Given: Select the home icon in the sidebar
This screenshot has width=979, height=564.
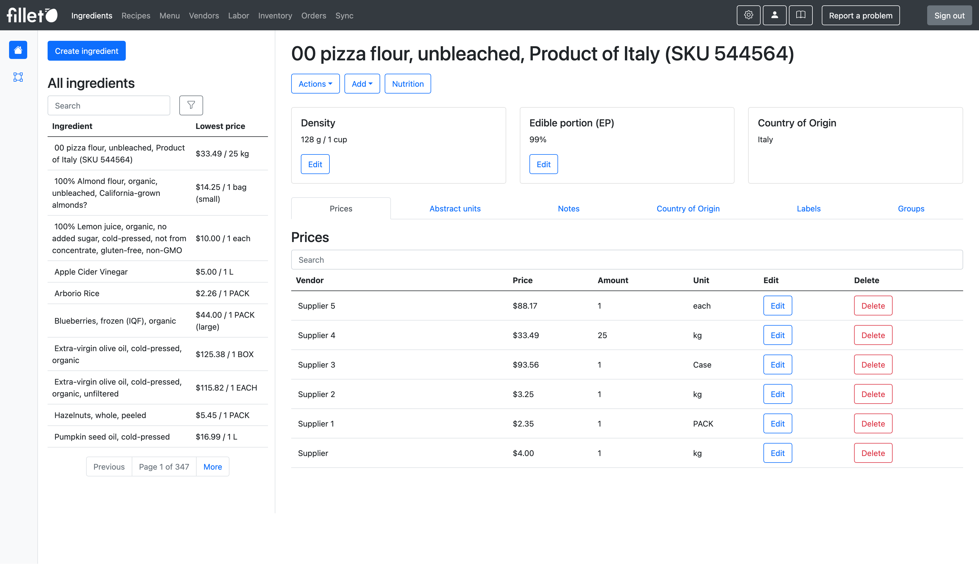Looking at the screenshot, I should point(18,50).
